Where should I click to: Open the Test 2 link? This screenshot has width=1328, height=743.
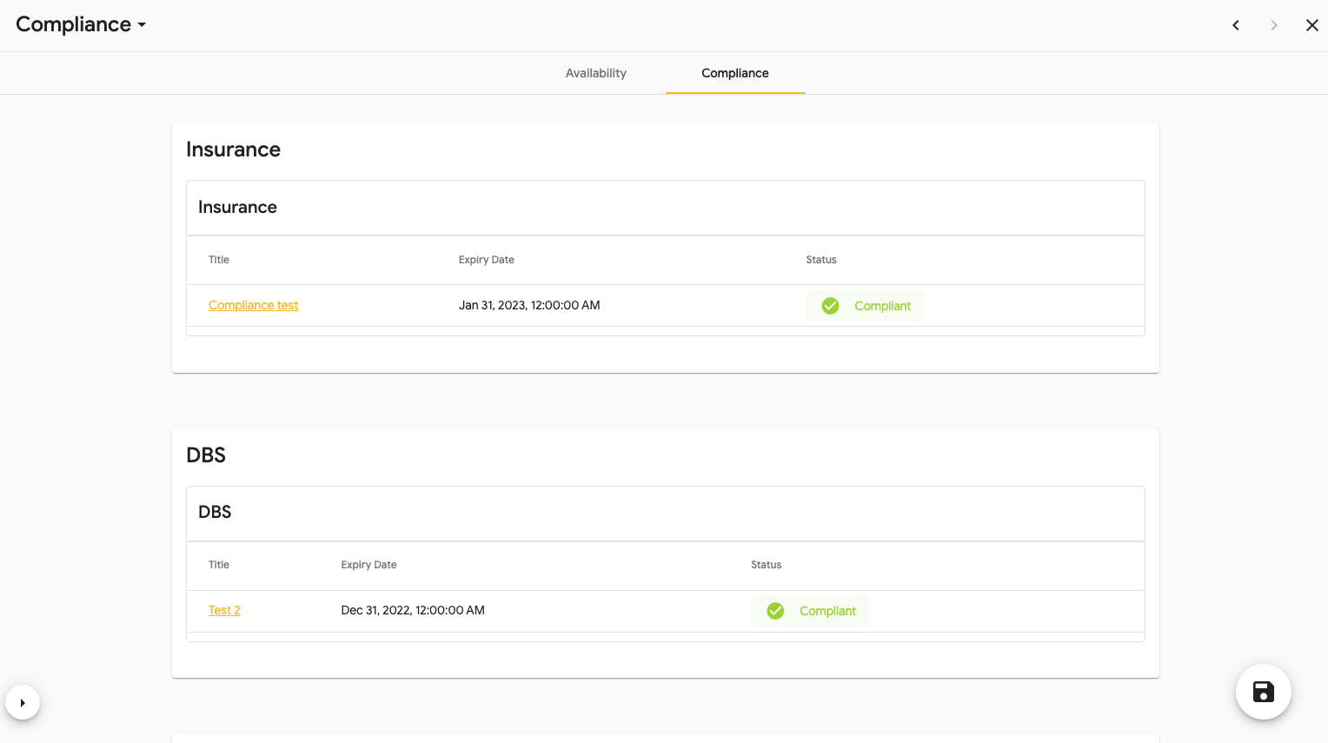[x=224, y=610]
